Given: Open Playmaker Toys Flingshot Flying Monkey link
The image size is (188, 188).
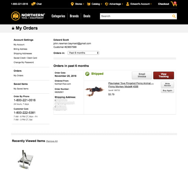Looking at the screenshot, I should tap(131, 85).
